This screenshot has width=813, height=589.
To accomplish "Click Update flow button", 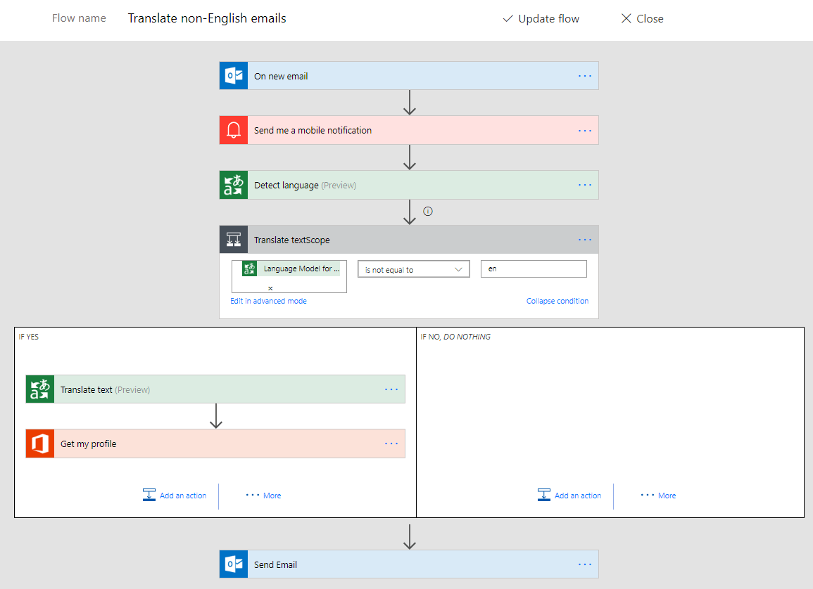I will point(541,19).
